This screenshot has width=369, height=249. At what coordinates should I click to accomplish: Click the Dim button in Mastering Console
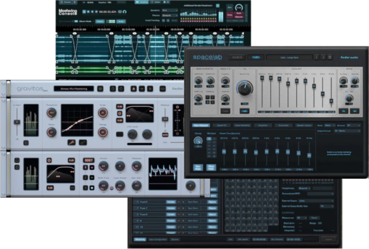(x=230, y=8)
